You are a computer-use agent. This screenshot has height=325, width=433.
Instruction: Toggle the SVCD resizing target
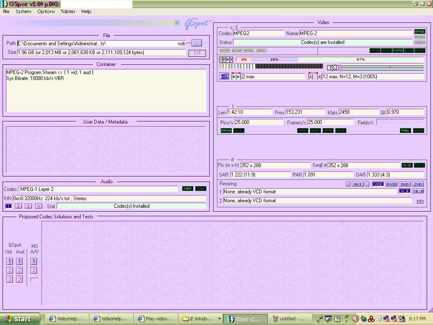click(x=391, y=184)
